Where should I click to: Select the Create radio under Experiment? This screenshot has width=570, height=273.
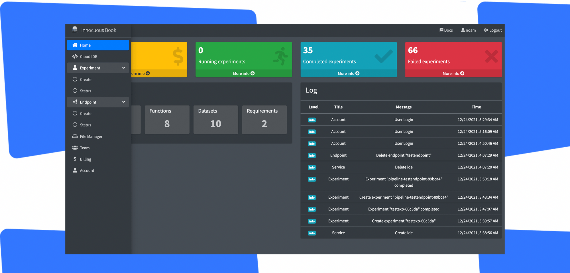pos(75,79)
